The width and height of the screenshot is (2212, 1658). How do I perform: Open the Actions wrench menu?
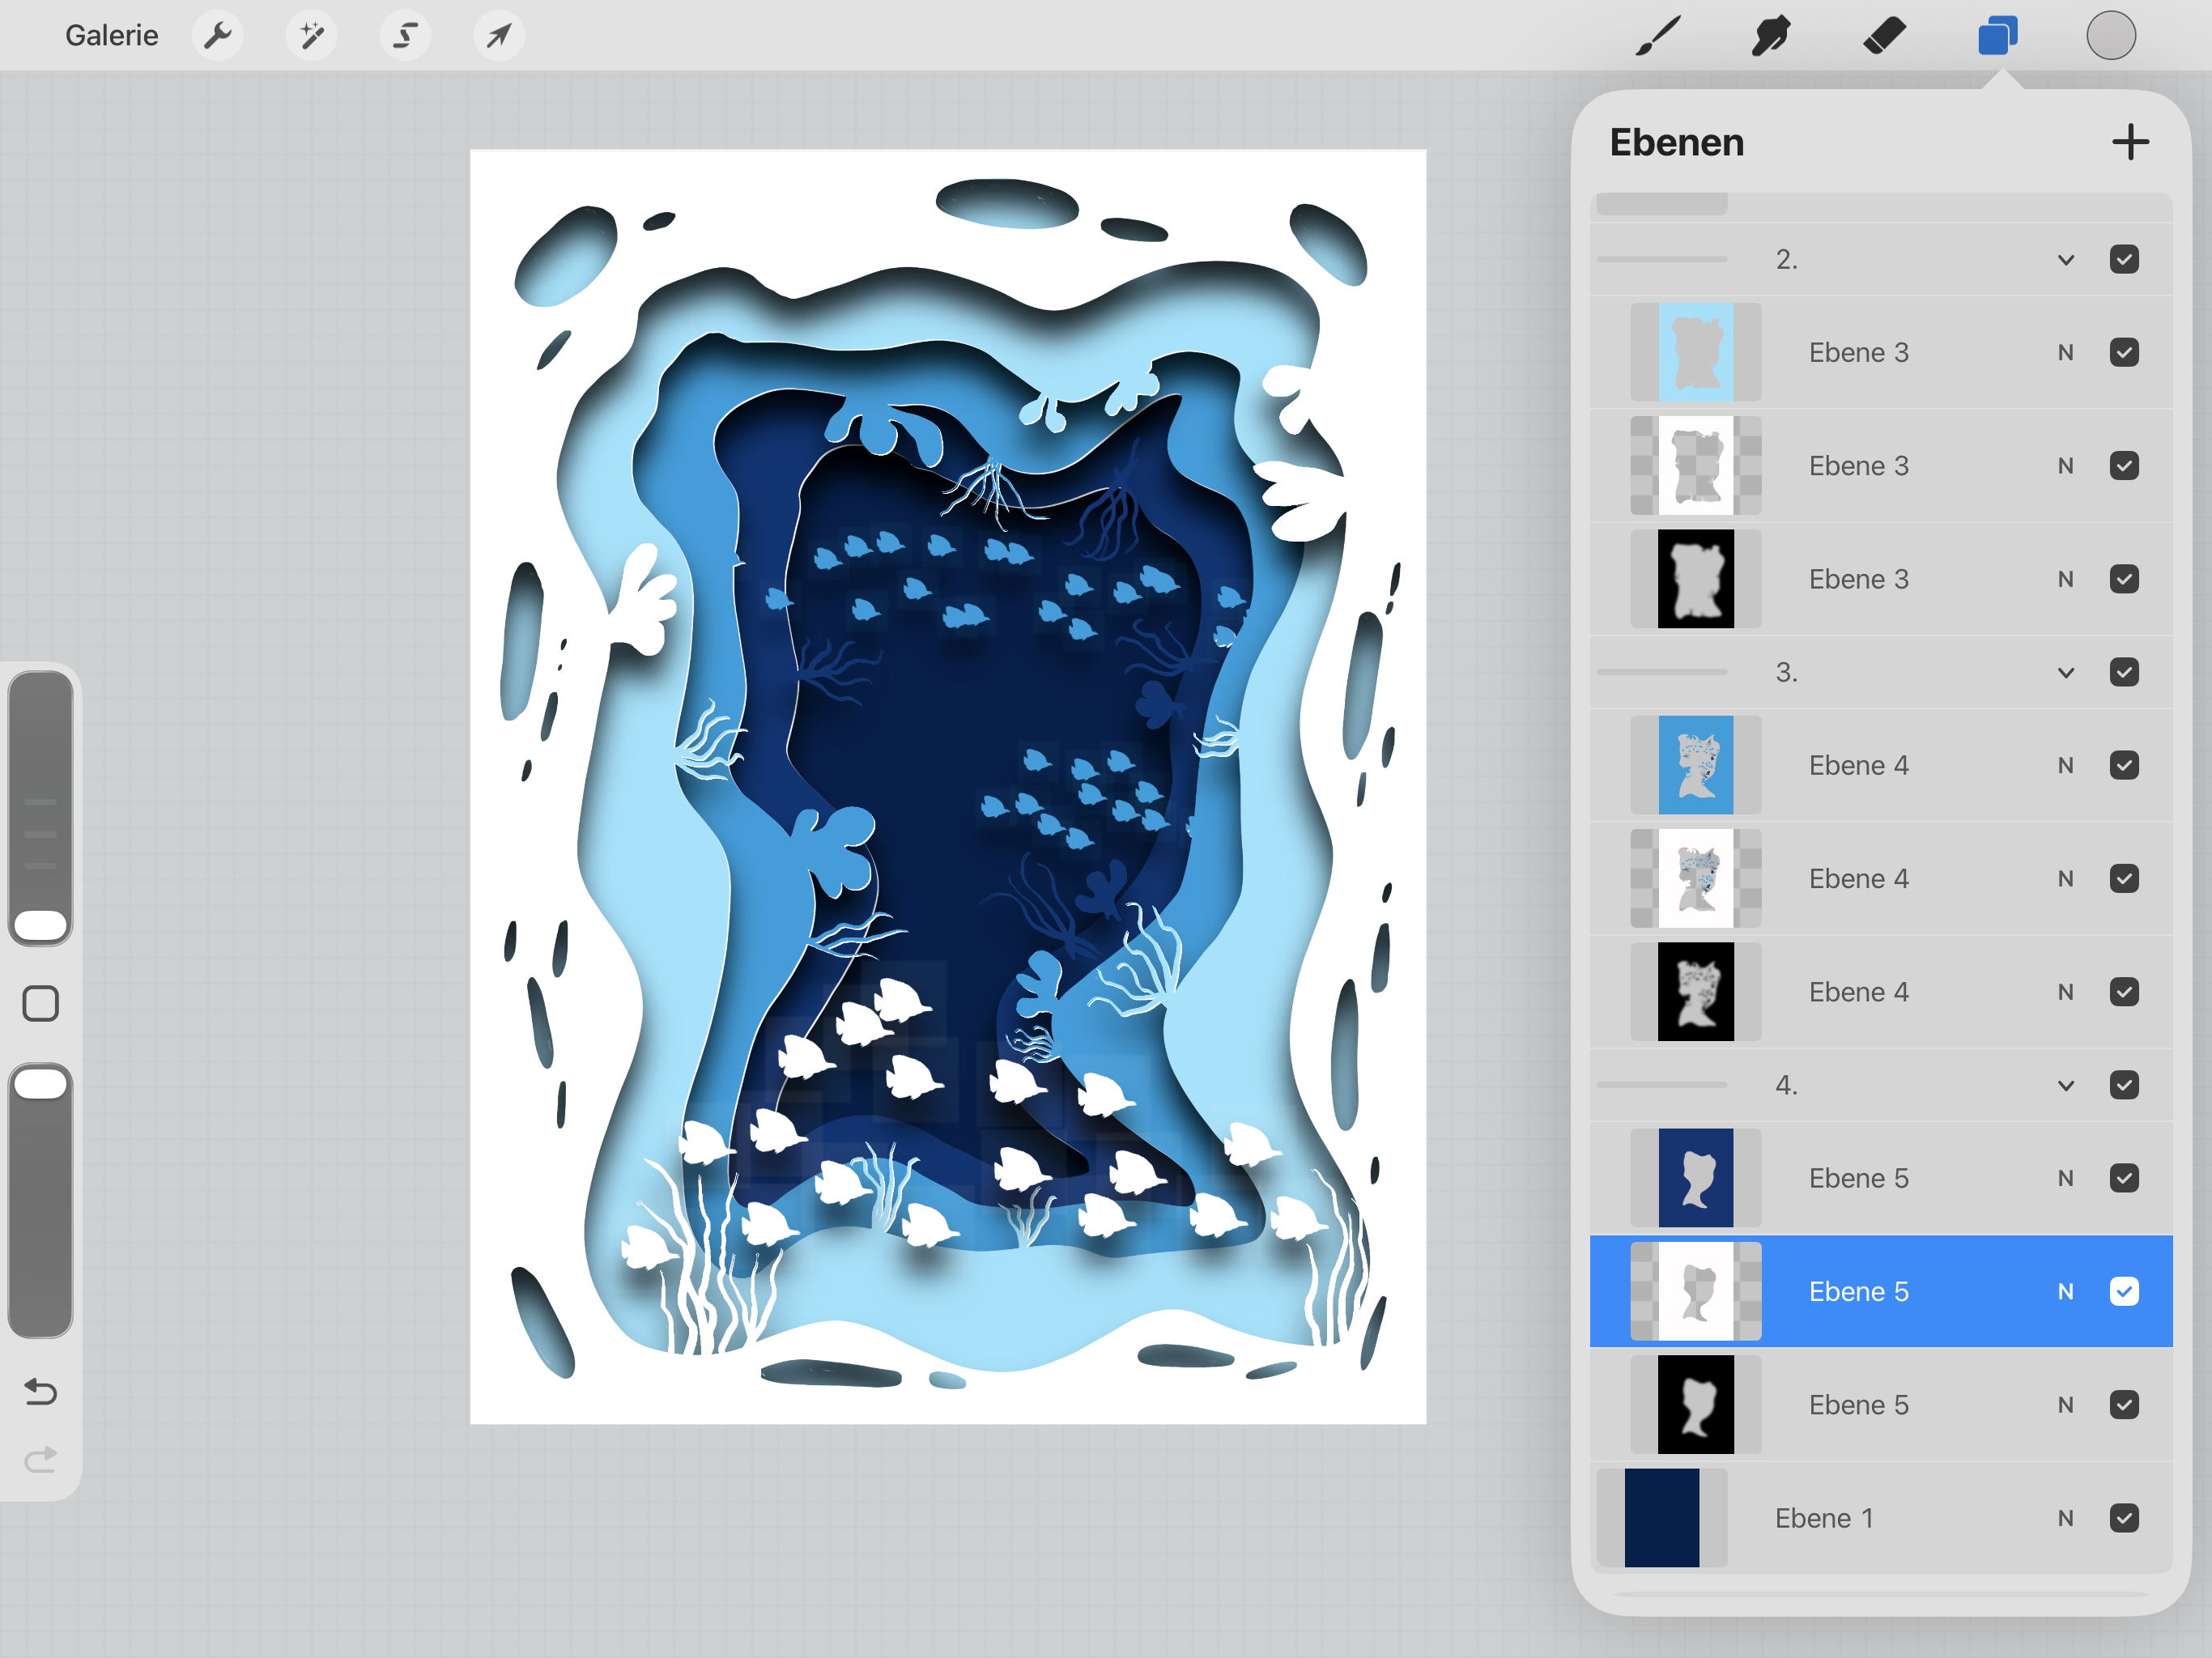217,36
